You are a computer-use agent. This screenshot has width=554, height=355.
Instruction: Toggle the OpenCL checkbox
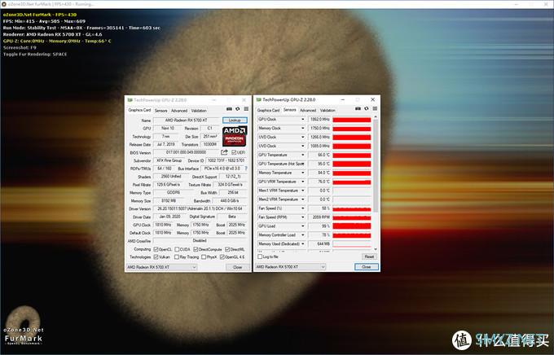[156, 249]
